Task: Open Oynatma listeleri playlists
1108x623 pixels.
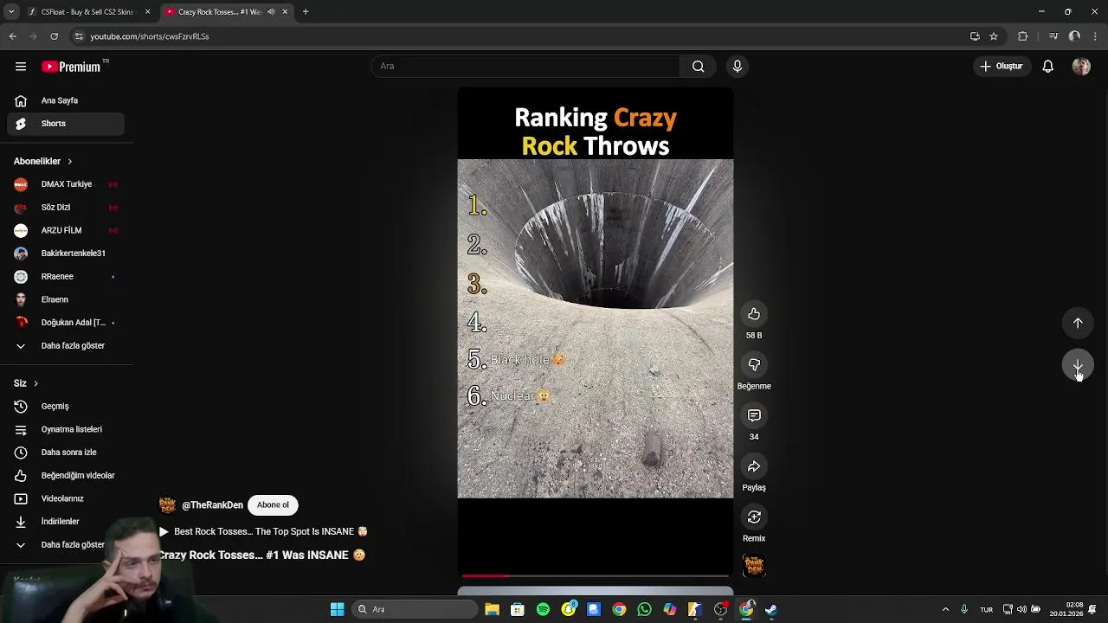Action: tap(66, 429)
